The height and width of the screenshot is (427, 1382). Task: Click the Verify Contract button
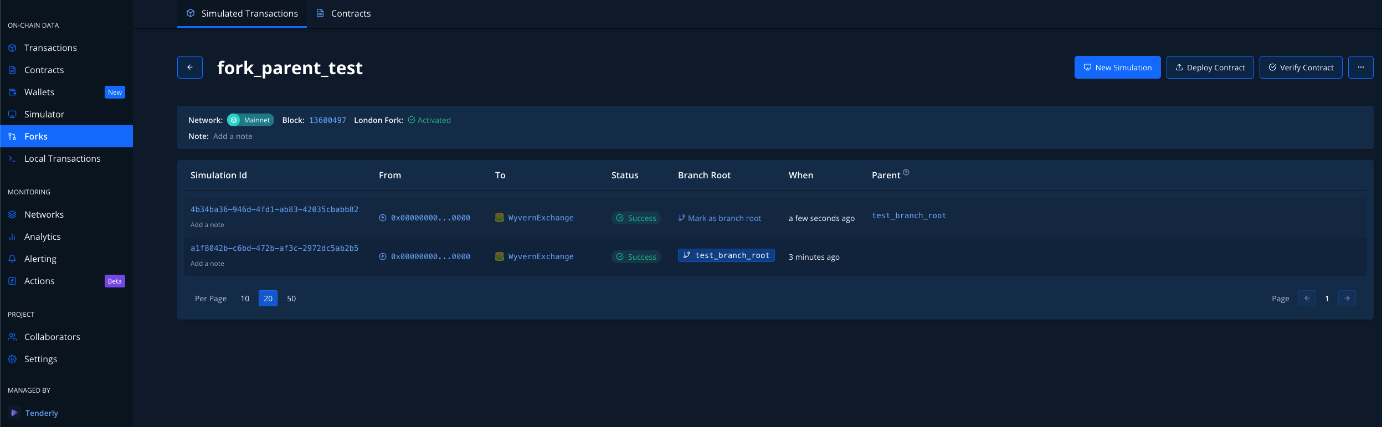1301,67
